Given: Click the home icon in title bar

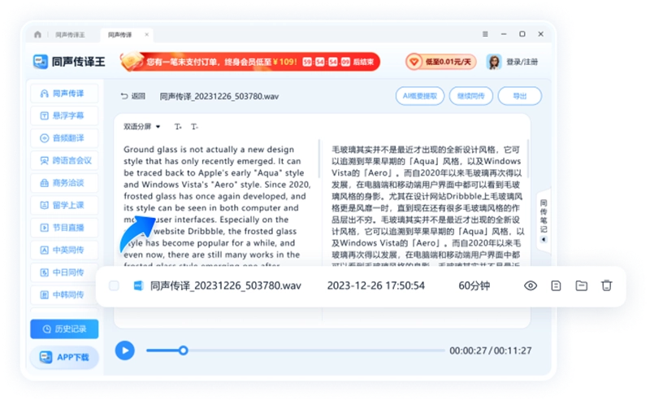Looking at the screenshot, I should 38,35.
